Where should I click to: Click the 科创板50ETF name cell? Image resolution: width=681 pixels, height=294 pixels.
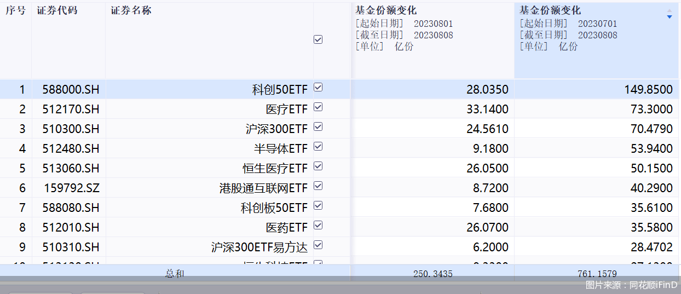tap(274, 208)
